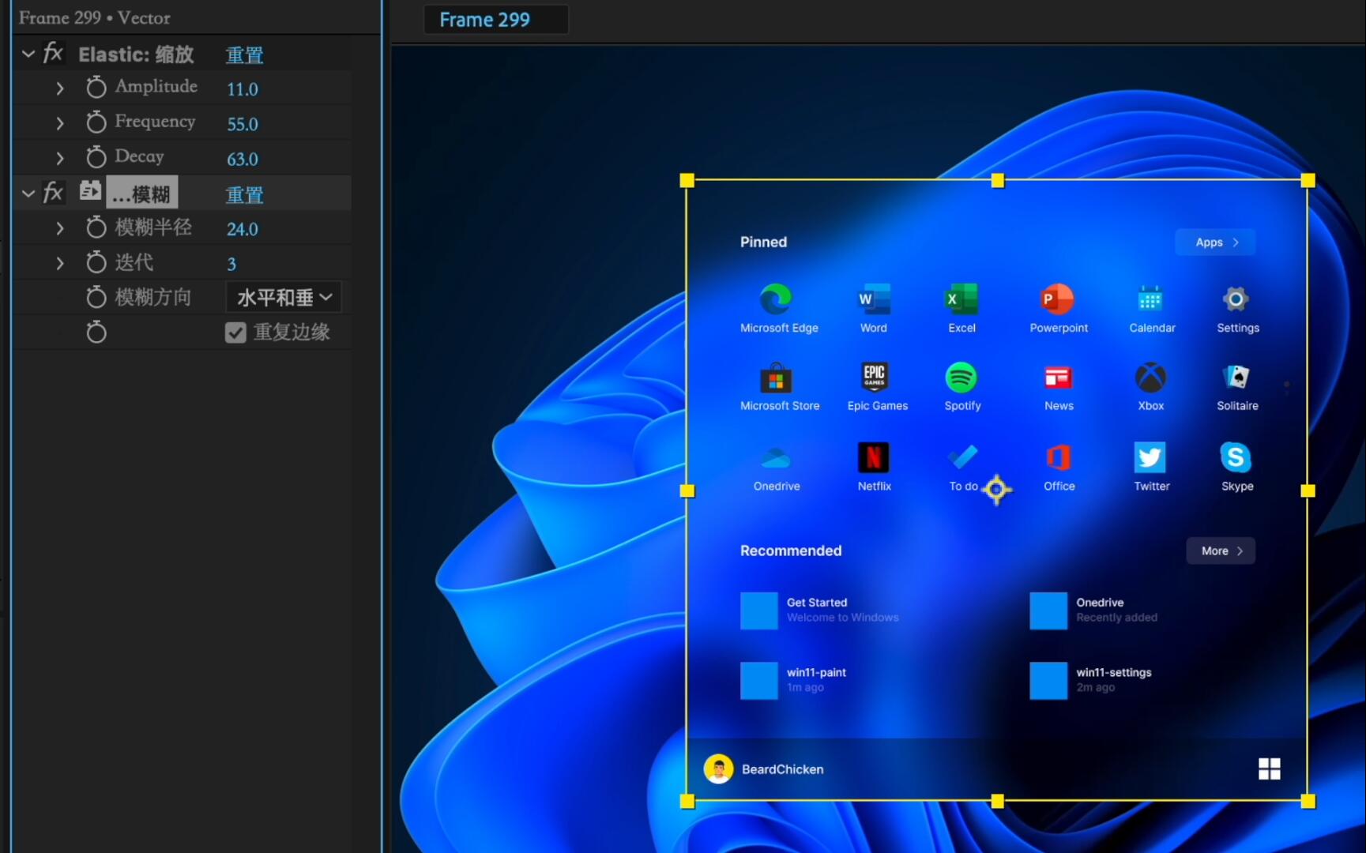Click the Frame 299 • Vector panel tab

click(95, 17)
